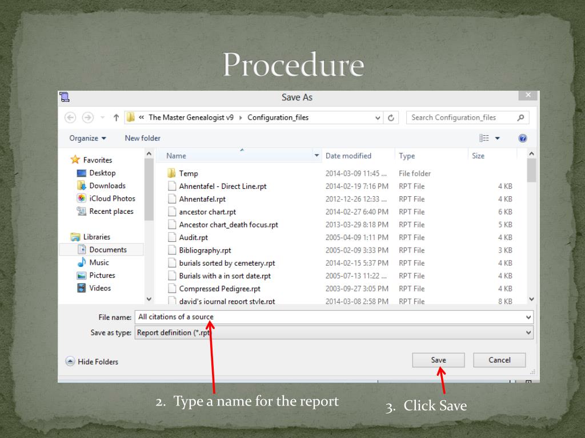Image resolution: width=585 pixels, height=438 pixels.
Task: Open the Name column filter dropdown
Action: 316,155
